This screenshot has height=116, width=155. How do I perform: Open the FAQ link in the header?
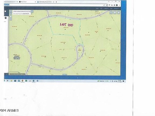[101, 9]
